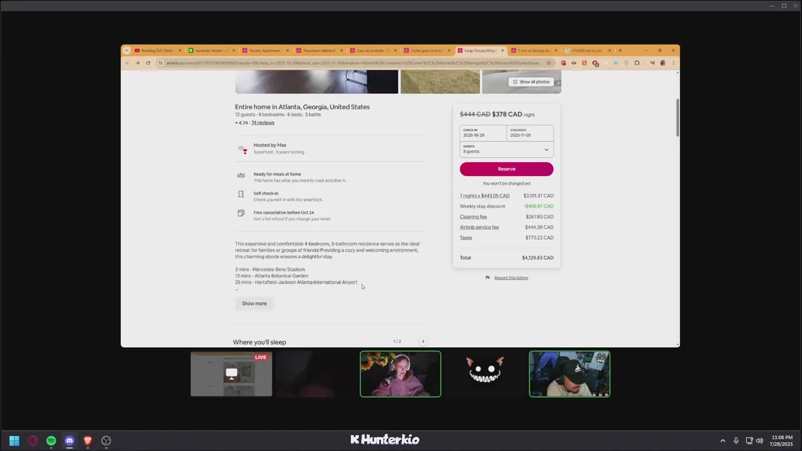Image resolution: width=802 pixels, height=451 pixels.
Task: Open the Windows Start menu
Action: [14, 441]
